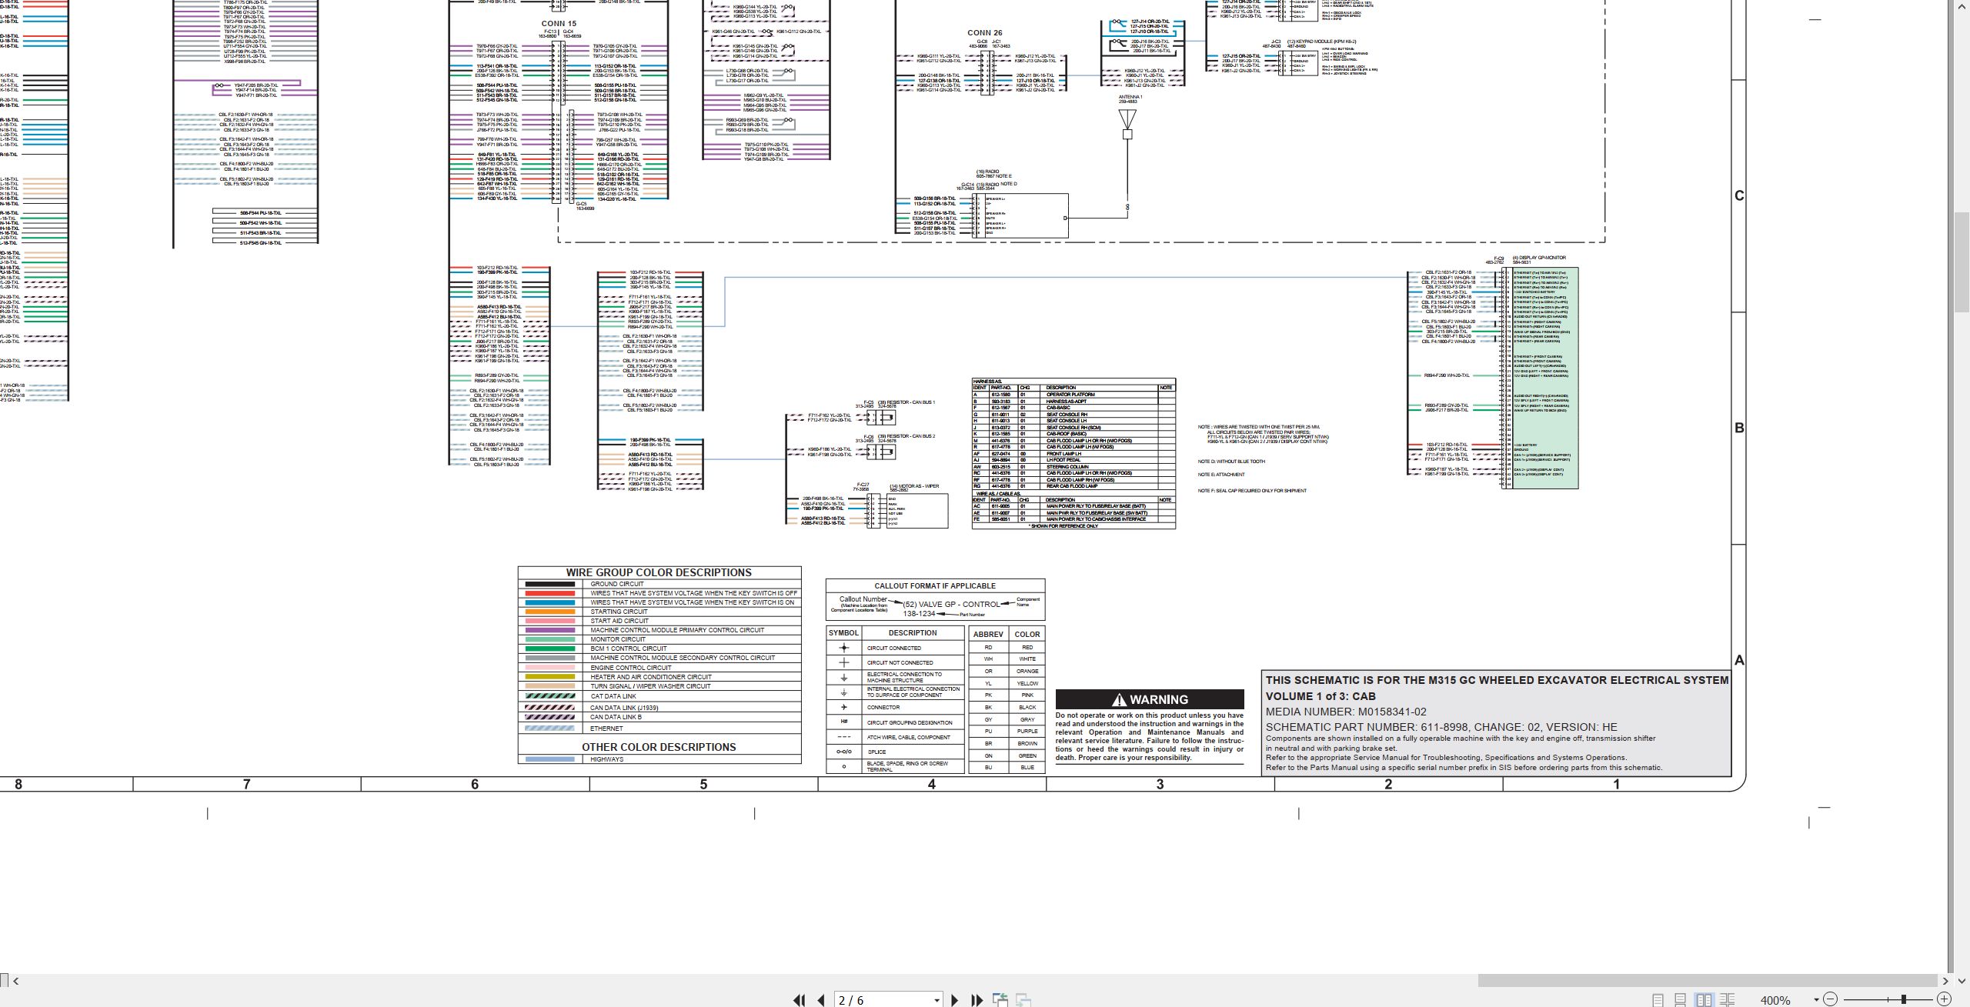Go to the previous page
Image resolution: width=1970 pixels, height=1007 pixels.
tap(821, 1000)
